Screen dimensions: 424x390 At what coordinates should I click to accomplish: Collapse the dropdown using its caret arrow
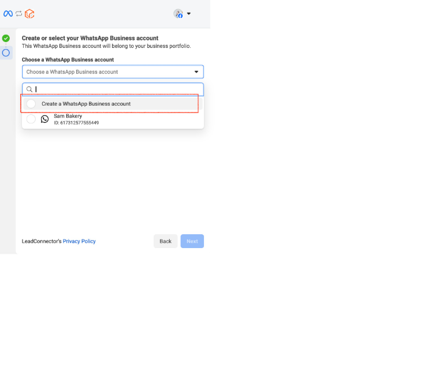pyautogui.click(x=196, y=72)
